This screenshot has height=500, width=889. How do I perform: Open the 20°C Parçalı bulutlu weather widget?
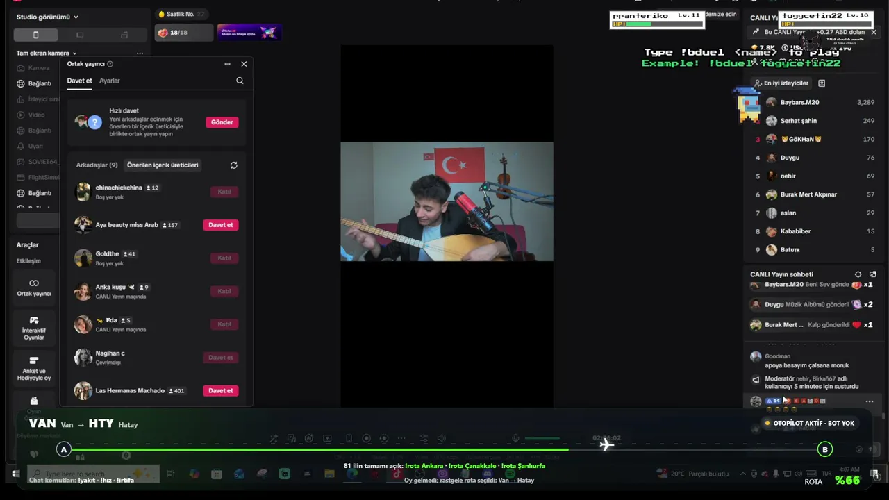(692, 474)
